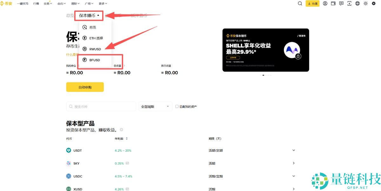Open the language globe icon
The image size is (381, 191).
click(x=358, y=3)
